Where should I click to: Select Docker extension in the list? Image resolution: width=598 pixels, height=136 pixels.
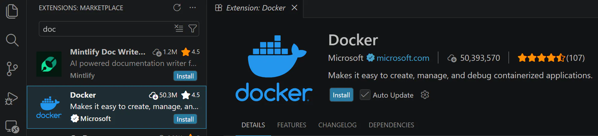pos(117,107)
